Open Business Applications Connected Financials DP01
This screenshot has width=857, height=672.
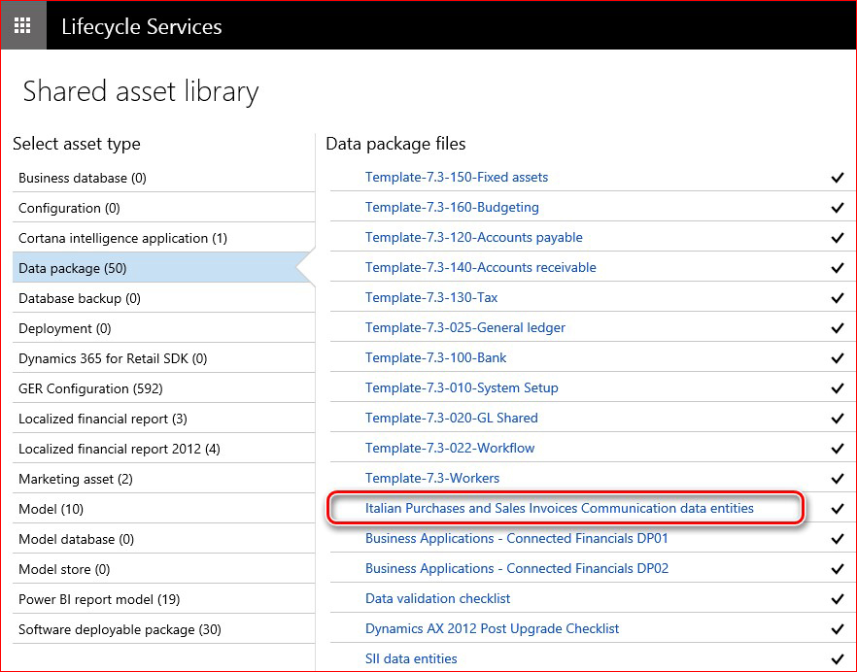(517, 538)
